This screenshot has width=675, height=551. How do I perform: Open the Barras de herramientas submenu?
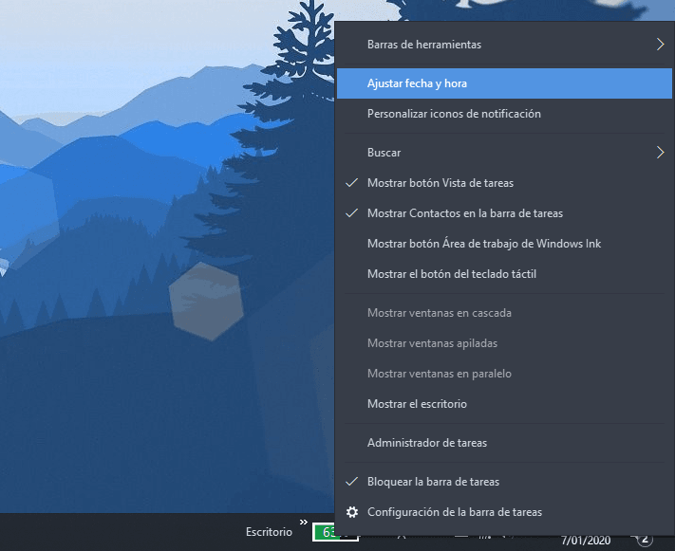pyautogui.click(x=504, y=45)
